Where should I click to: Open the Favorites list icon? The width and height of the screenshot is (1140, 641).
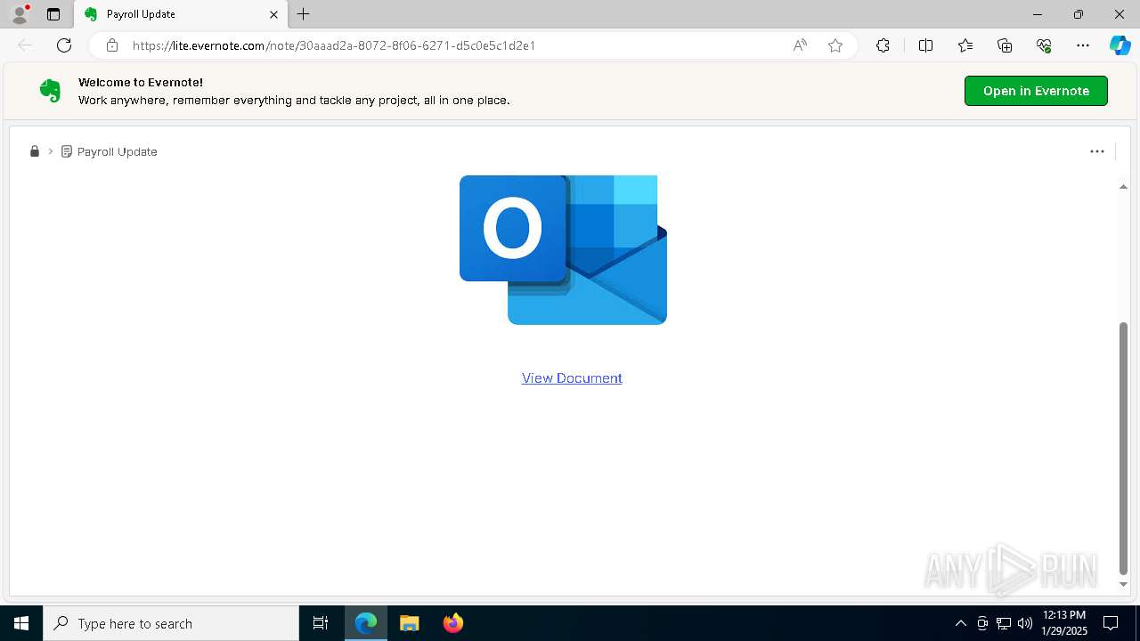[965, 45]
